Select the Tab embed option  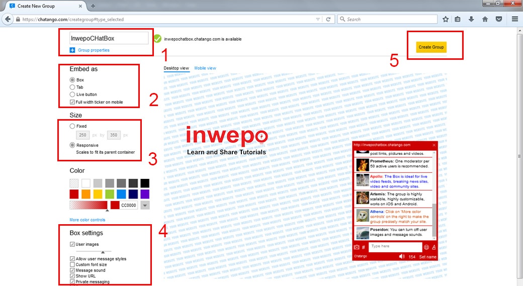pyautogui.click(x=72, y=87)
